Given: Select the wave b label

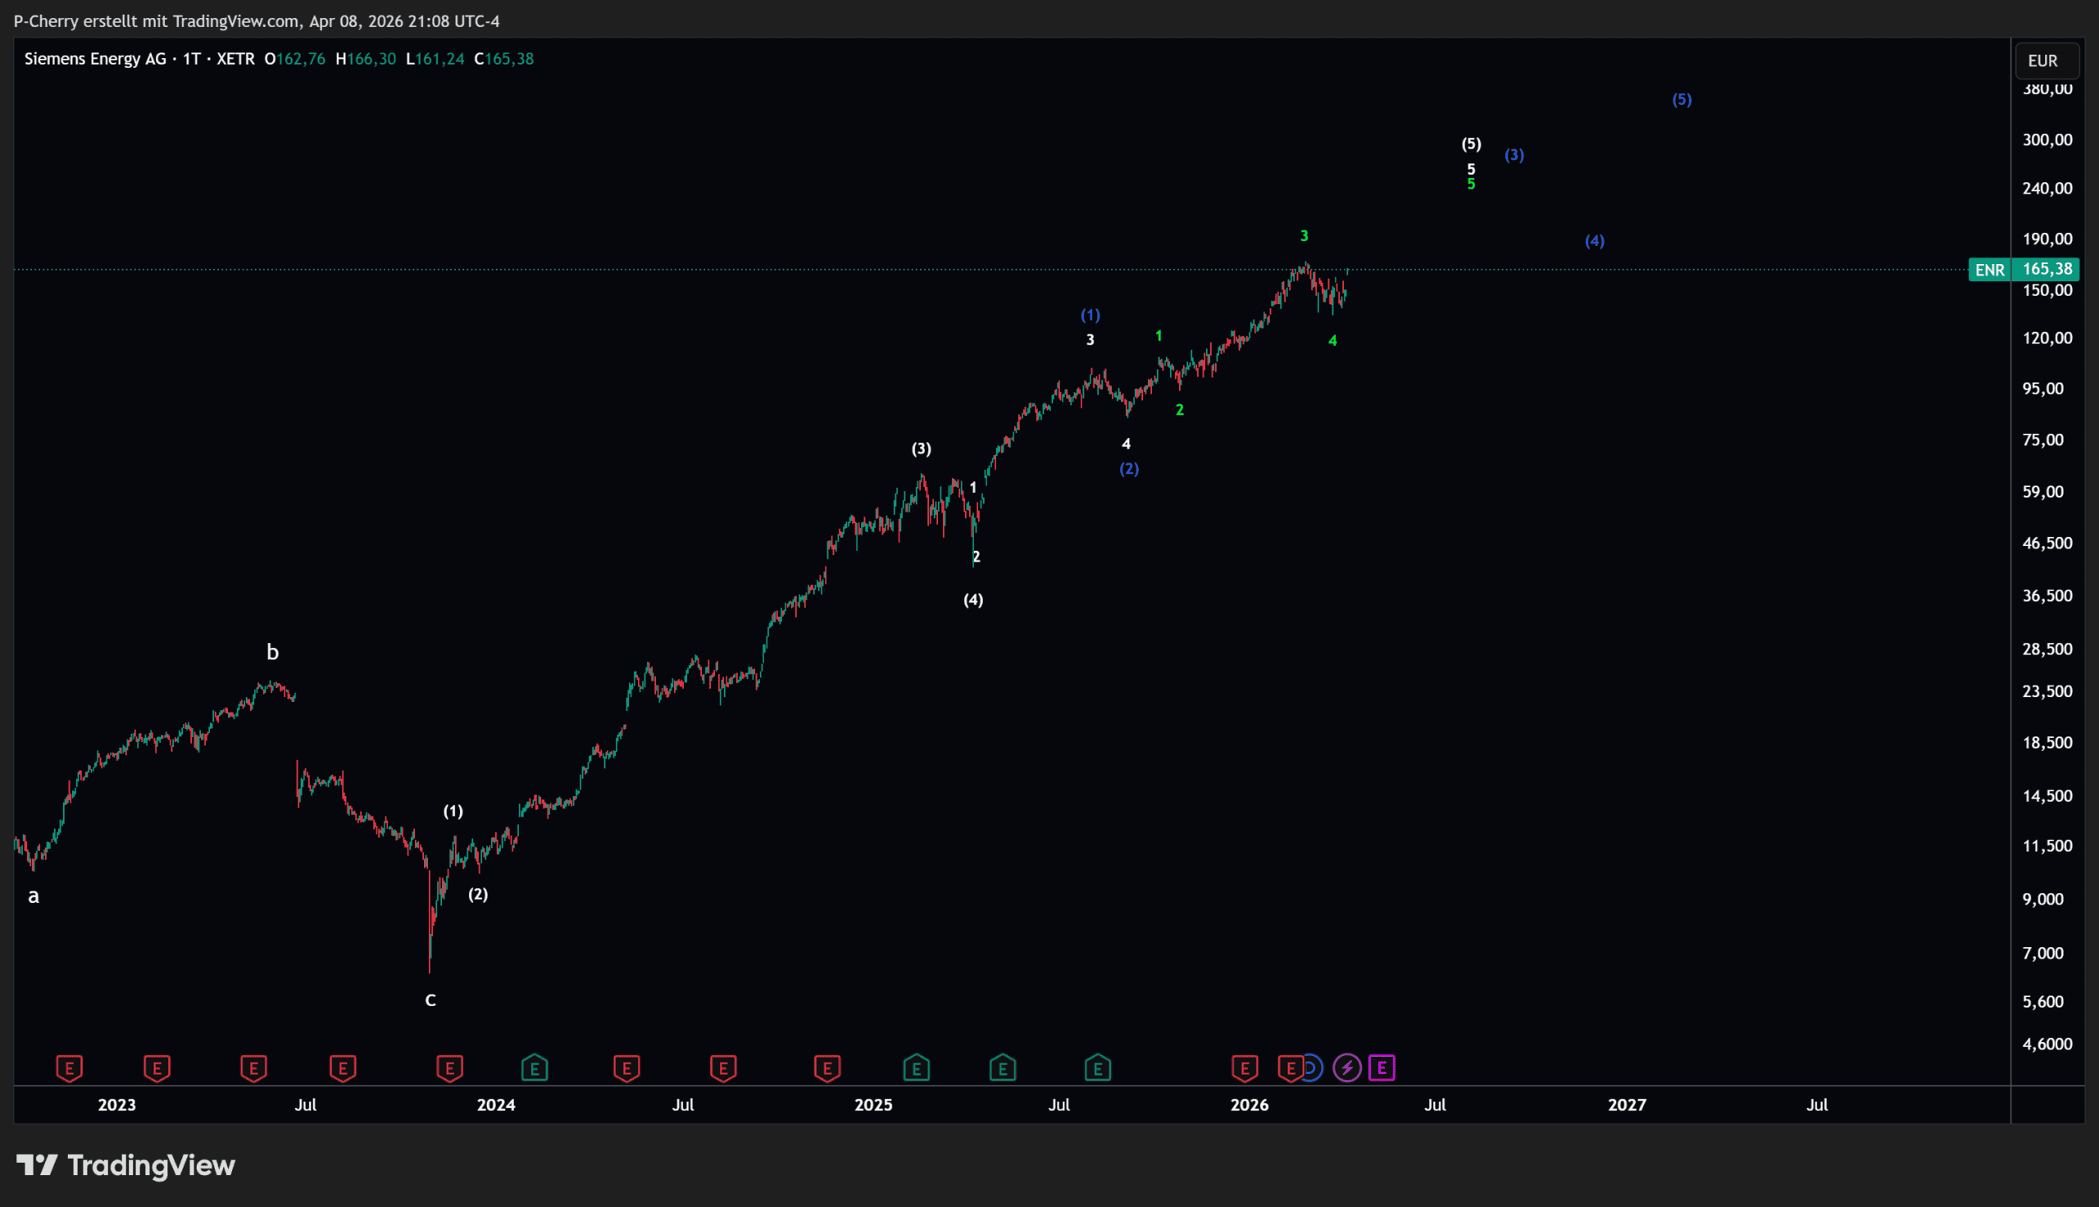Looking at the screenshot, I should 271,653.
